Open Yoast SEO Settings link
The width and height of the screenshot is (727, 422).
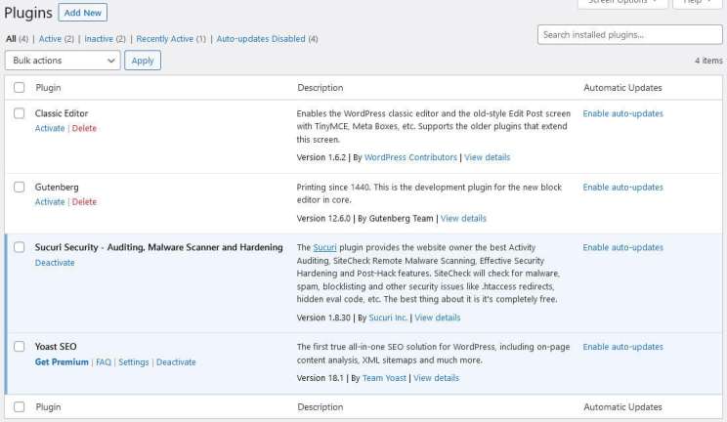134,362
